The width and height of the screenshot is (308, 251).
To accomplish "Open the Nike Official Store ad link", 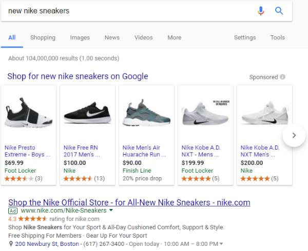I will [x=129, y=202].
